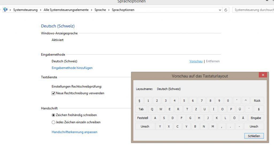This screenshot has height=148, width=274.
Task: Click the hyphen key in bottom row
Action: (x=239, y=126)
